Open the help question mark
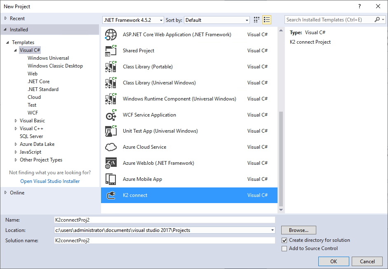 [360, 7]
